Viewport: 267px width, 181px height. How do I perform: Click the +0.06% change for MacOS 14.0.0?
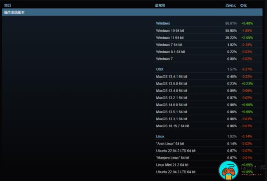point(247,105)
